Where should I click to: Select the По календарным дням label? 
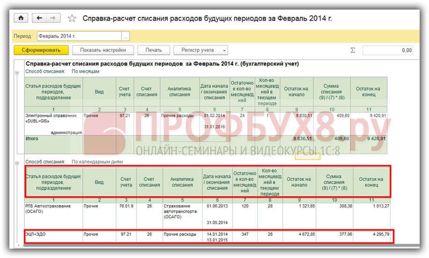97,162
